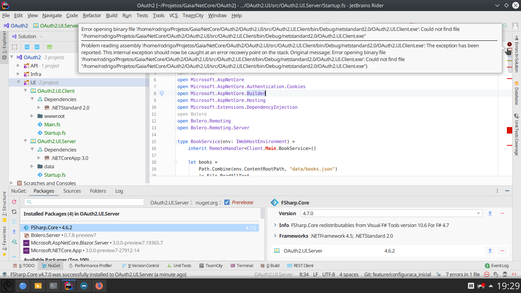The width and height of the screenshot is (521, 293).
Task: Click the red Refresh icon in NuGet panel
Action: 14,202
